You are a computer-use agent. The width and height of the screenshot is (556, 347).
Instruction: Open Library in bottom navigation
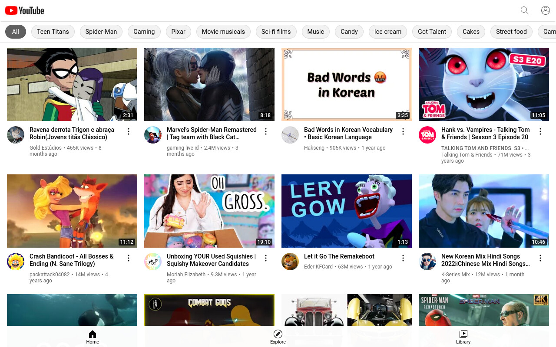(463, 337)
